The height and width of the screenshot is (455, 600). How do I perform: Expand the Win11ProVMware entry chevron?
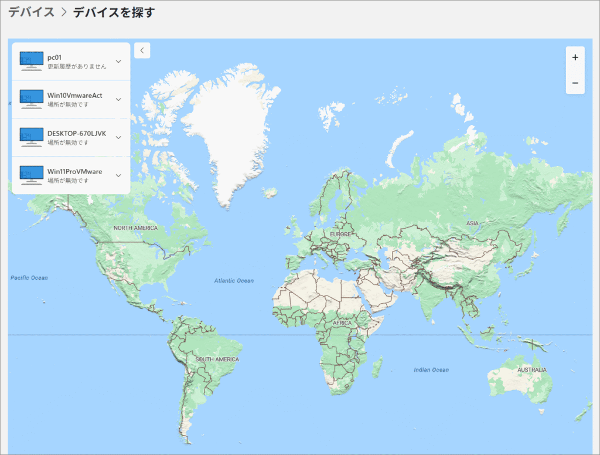tap(118, 175)
